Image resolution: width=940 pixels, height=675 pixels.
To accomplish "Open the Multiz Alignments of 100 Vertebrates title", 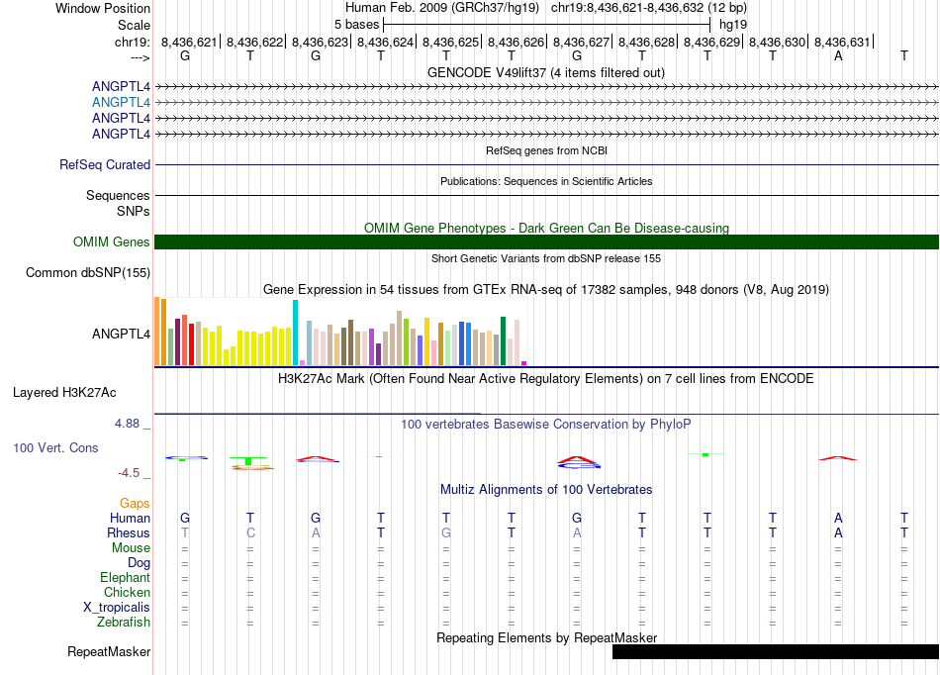I will pos(546,489).
